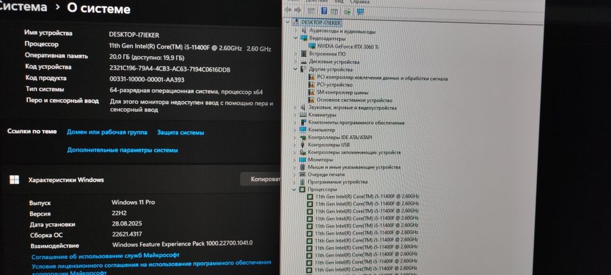The width and height of the screenshot is (611, 275).
Task: Click the Back arrow in Device Manager toolbar
Action: click(x=288, y=10)
